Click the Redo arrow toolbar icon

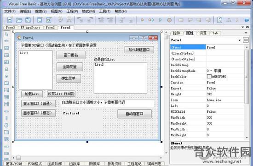[x=90, y=20]
